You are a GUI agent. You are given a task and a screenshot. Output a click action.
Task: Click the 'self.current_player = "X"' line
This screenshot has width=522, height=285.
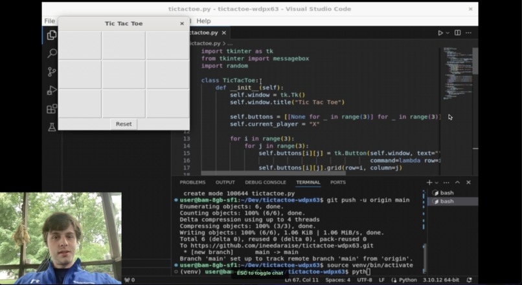tap(275, 124)
